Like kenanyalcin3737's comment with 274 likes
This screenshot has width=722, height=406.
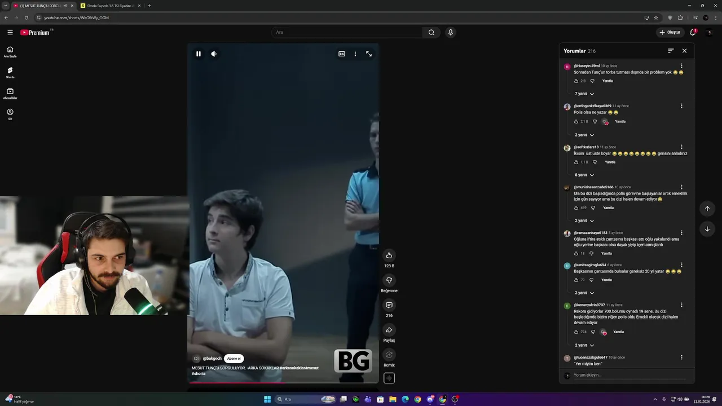tap(576, 332)
